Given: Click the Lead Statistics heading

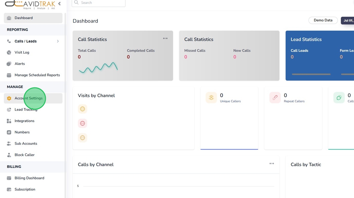Looking at the screenshot, I should pos(306,39).
